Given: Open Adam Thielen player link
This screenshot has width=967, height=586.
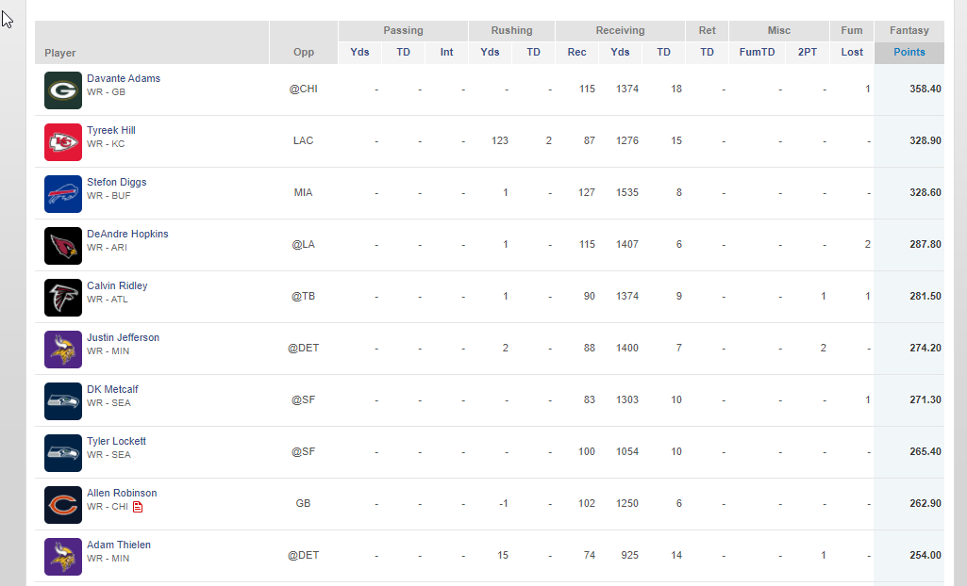Looking at the screenshot, I should 119,545.
